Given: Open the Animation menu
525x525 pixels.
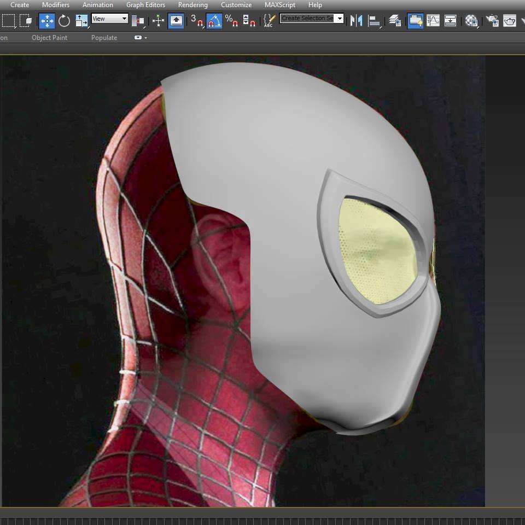Looking at the screenshot, I should [x=98, y=5].
